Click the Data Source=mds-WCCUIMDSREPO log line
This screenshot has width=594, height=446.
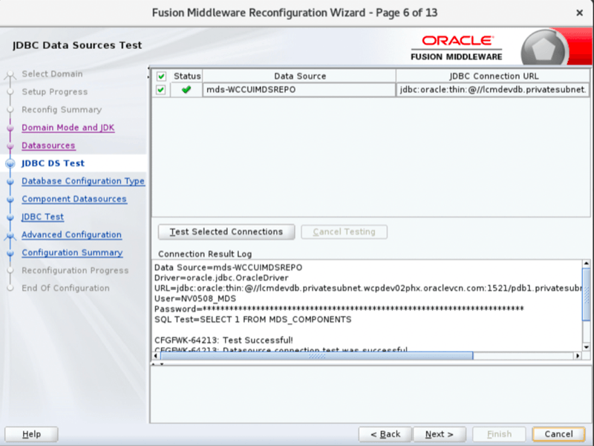click(228, 267)
